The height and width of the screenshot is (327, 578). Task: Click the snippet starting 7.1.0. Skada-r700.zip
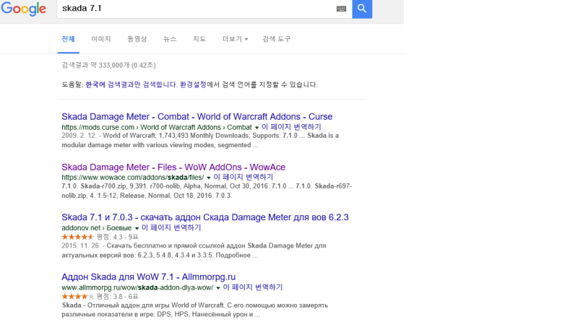207,191
